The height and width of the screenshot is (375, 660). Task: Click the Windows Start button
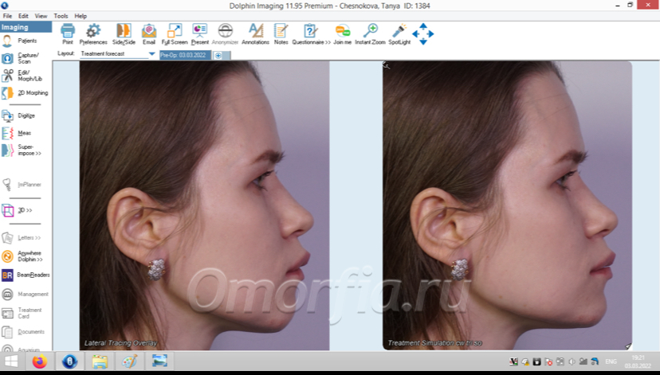(x=11, y=361)
